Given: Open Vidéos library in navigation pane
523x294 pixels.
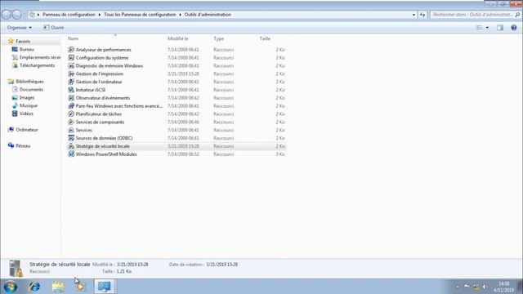Looking at the screenshot, I should point(26,114).
